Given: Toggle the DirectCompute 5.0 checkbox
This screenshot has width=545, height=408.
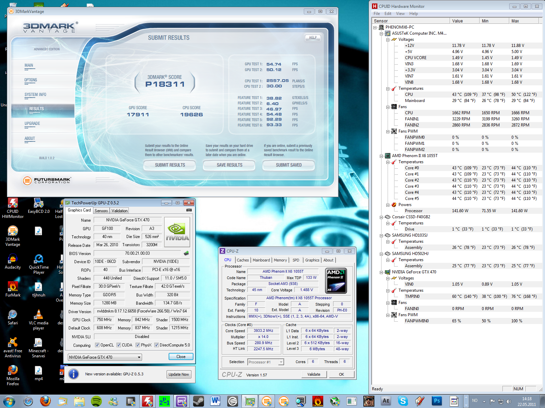Looking at the screenshot, I should click(x=156, y=345).
